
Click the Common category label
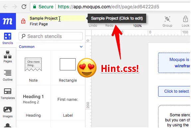[27, 47]
